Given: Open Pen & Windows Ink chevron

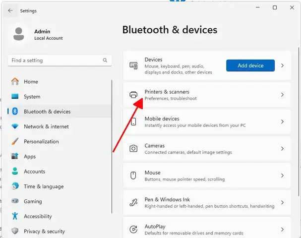Looking at the screenshot, I should point(282,202).
